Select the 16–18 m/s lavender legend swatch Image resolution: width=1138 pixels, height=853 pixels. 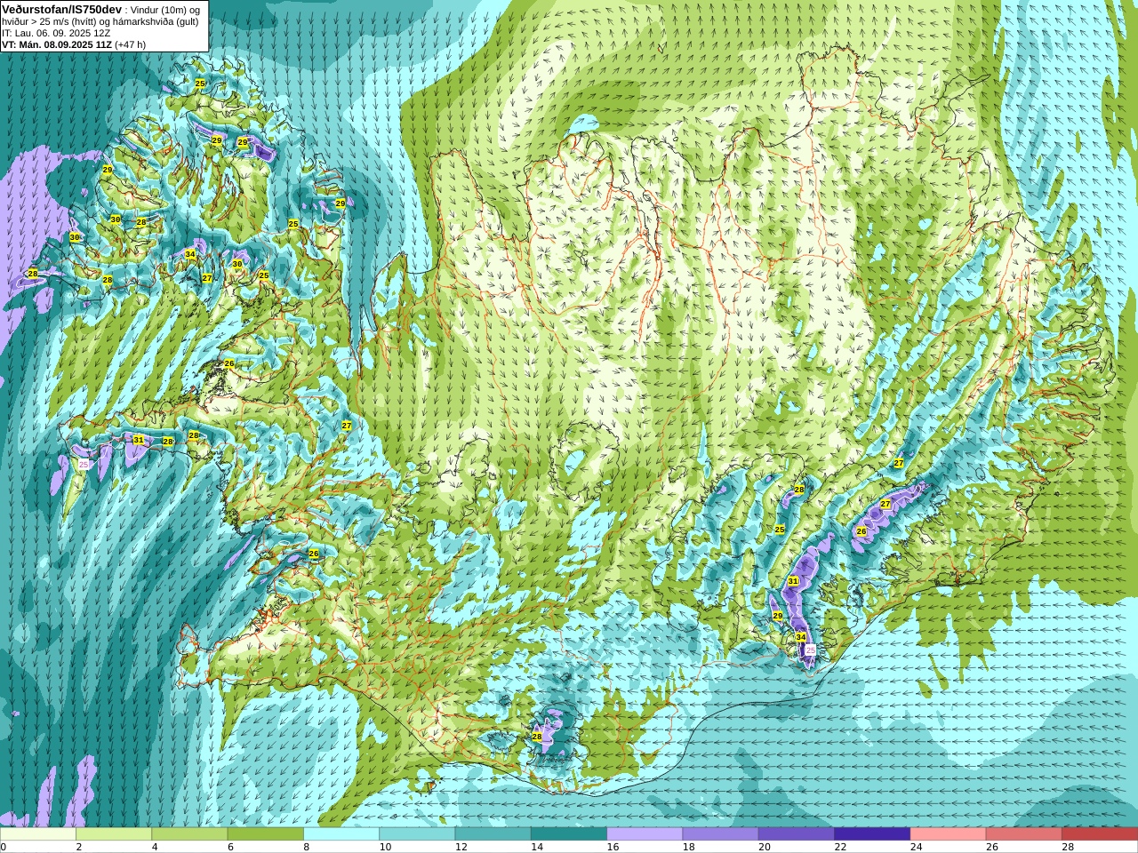(645, 834)
